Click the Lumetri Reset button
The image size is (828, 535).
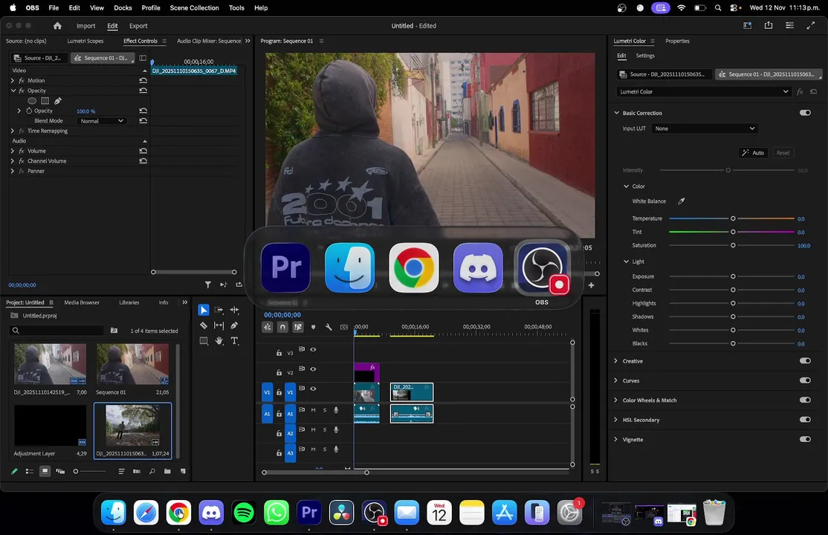(783, 152)
